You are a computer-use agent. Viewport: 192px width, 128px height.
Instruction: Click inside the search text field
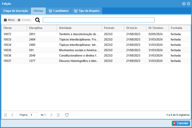coord(98,20)
